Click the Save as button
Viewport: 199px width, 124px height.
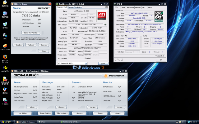44,45
